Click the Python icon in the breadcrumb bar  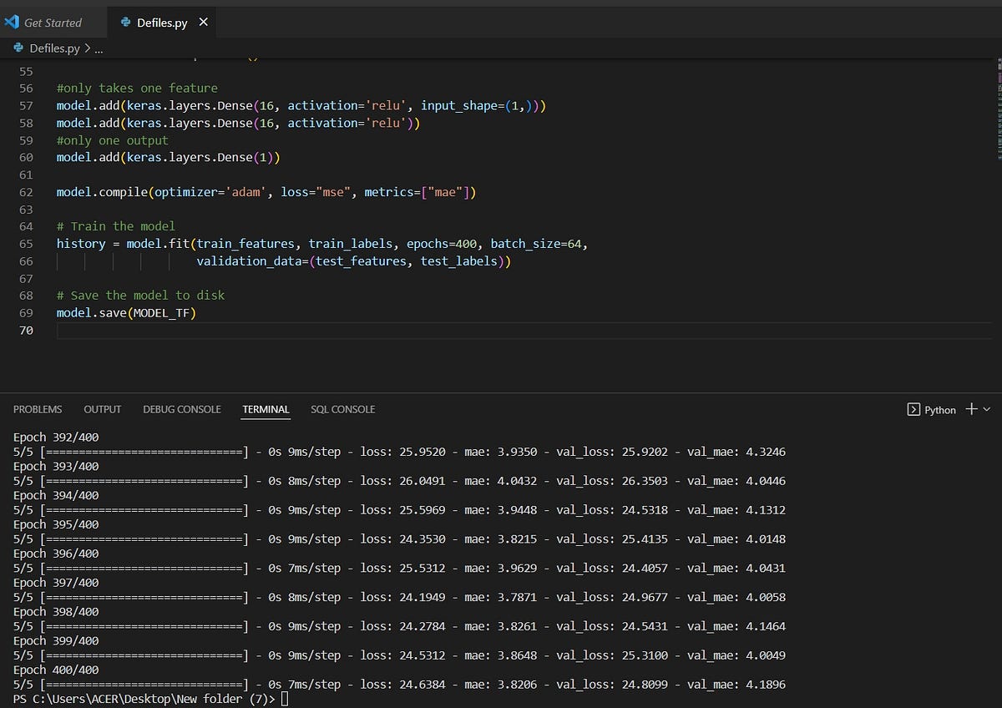(18, 48)
